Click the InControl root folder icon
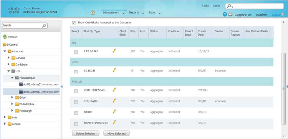This screenshot has width=288, height=139. pyautogui.click(x=5, y=45)
